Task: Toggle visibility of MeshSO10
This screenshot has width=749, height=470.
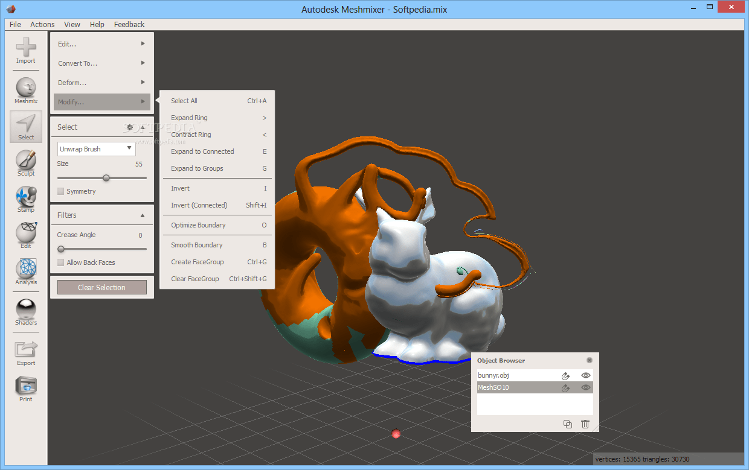Action: (585, 388)
